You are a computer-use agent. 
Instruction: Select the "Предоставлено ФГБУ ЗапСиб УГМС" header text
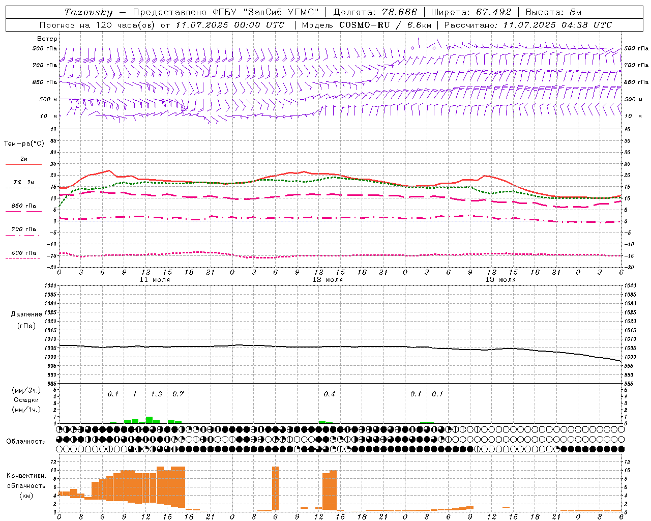(x=225, y=12)
